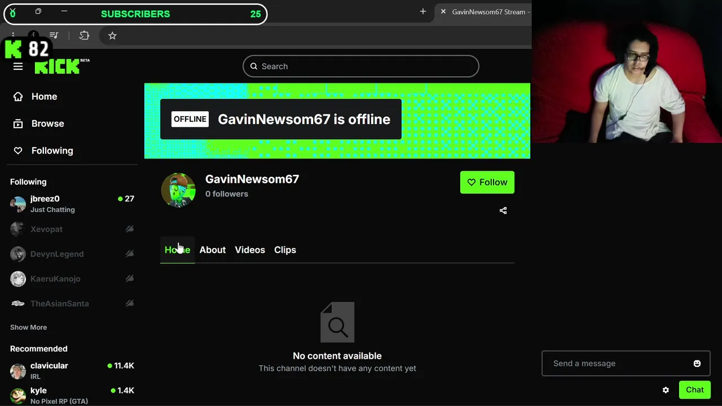Image resolution: width=722 pixels, height=406 pixels.
Task: Follow GavinNewsom67 with the Follow button
Action: pos(487,182)
